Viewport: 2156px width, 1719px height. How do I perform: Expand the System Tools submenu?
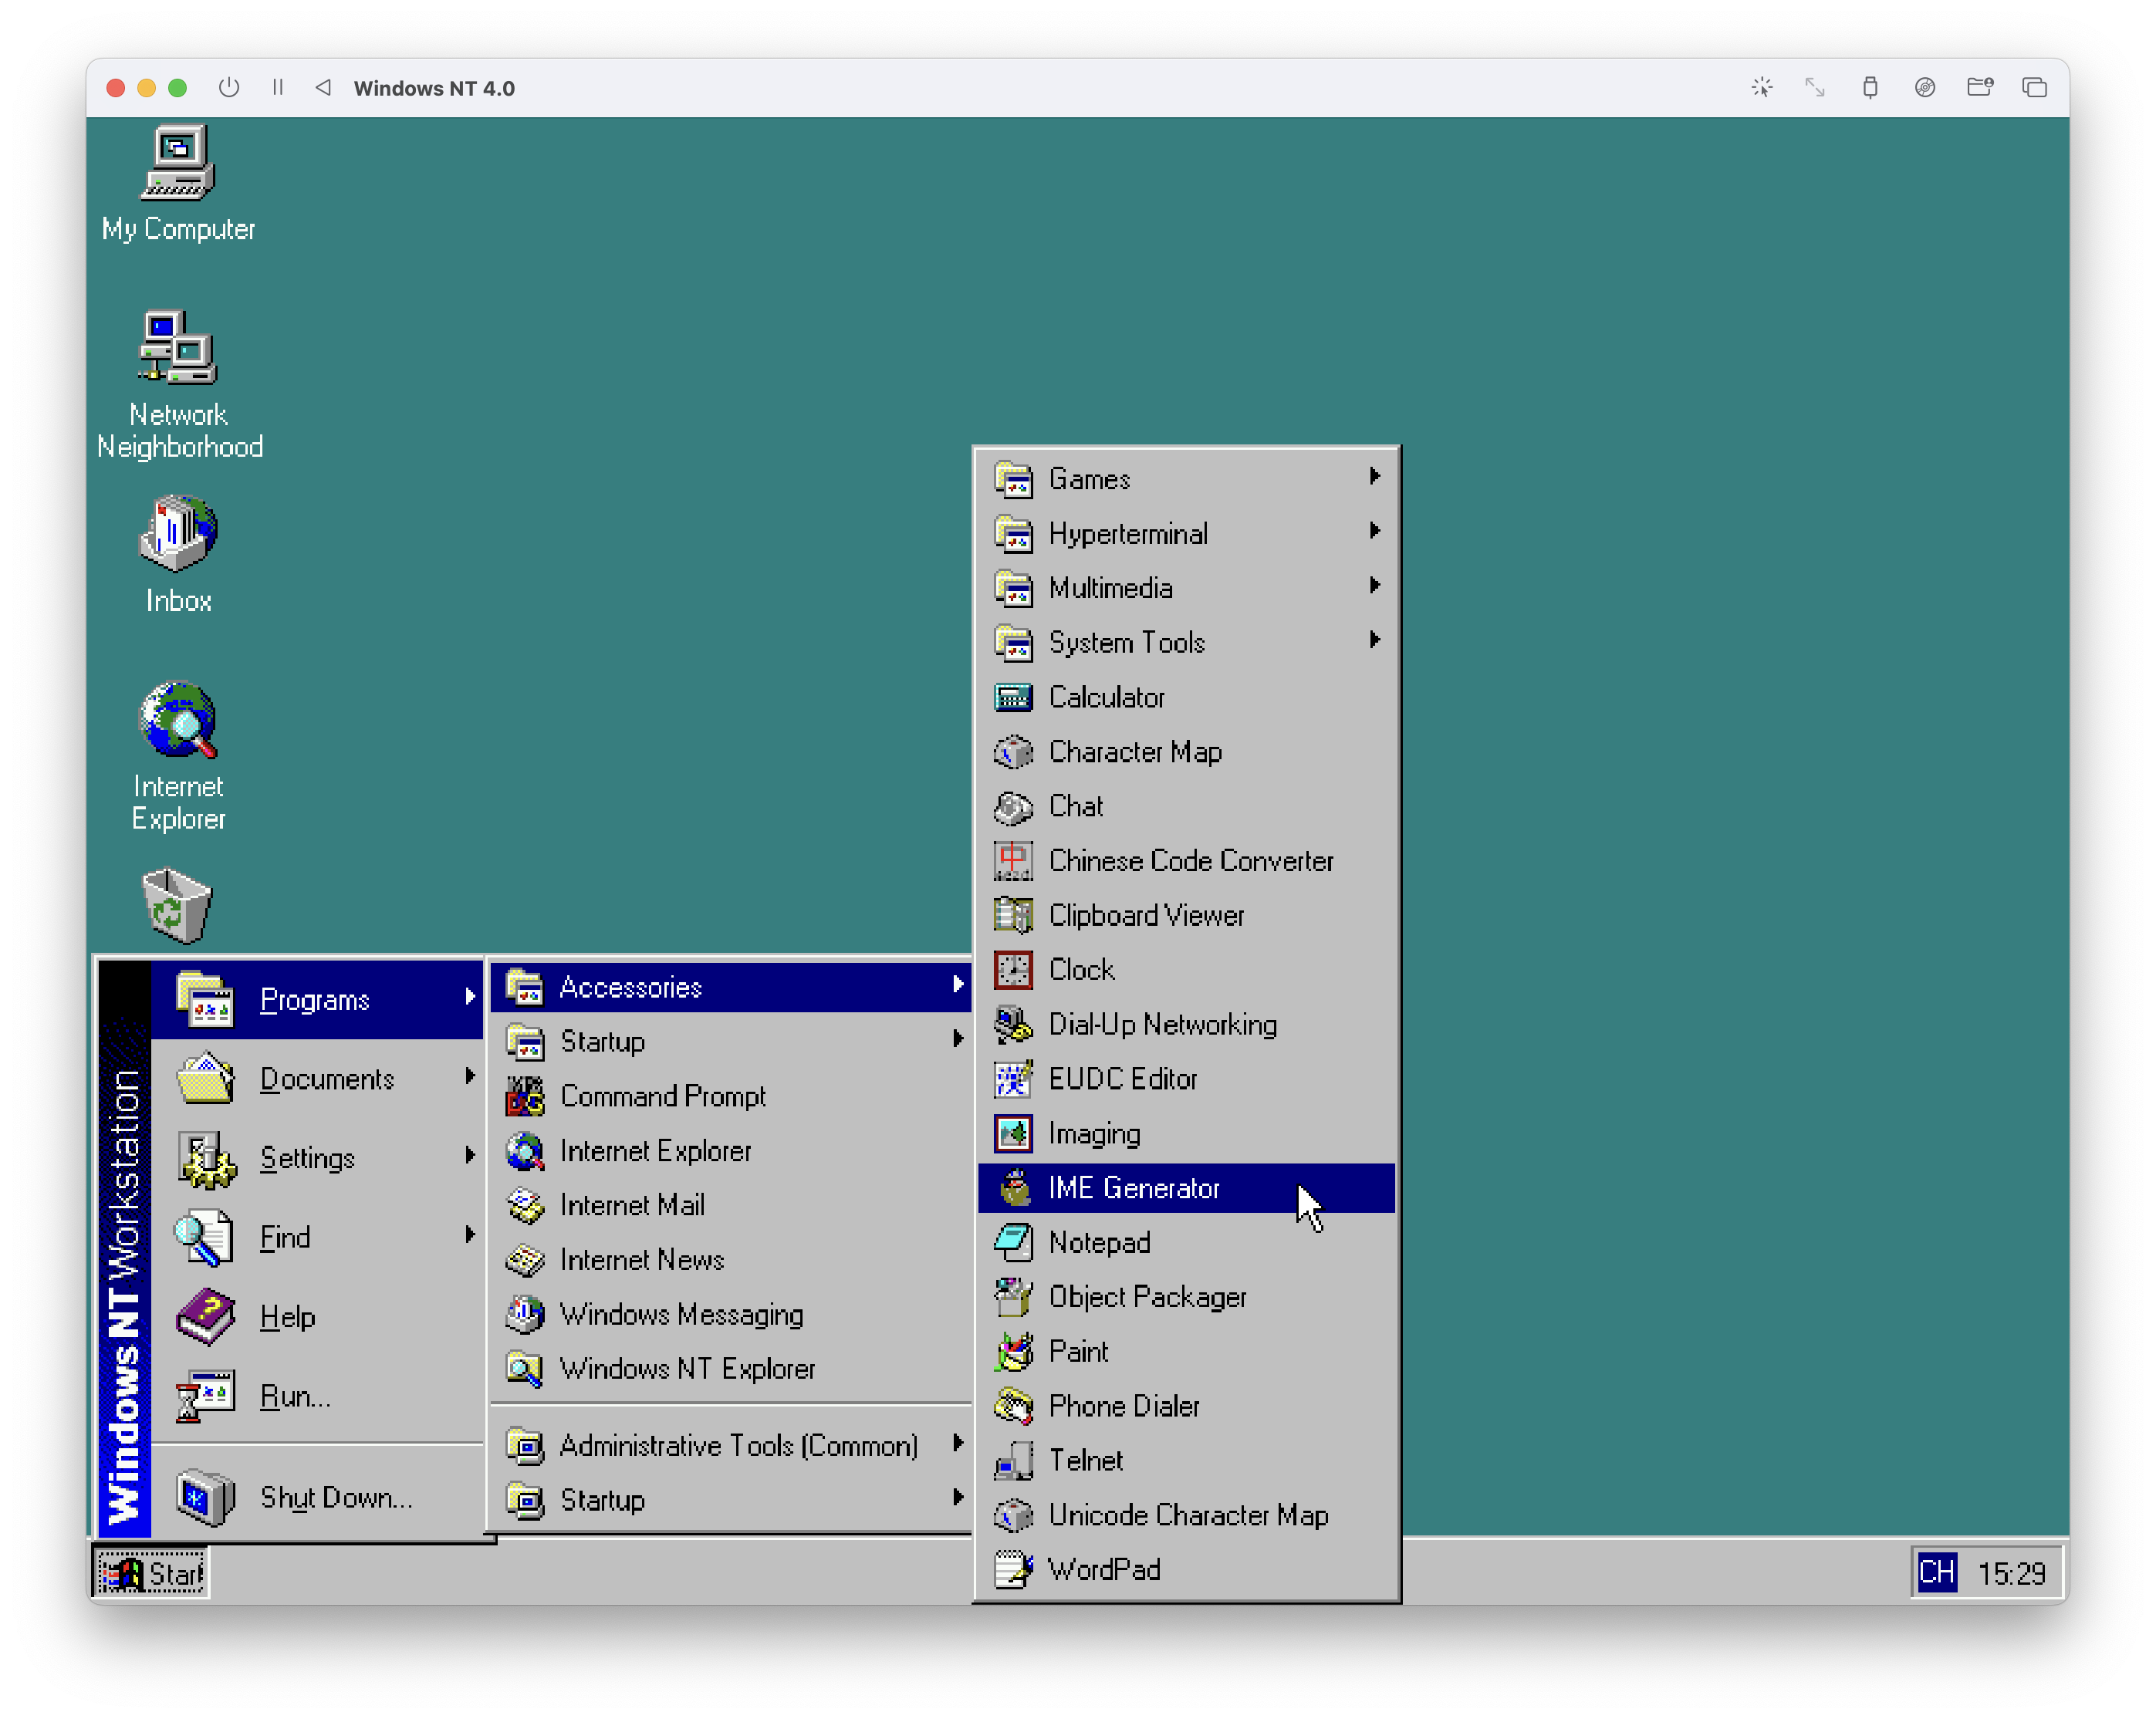pos(1126,642)
